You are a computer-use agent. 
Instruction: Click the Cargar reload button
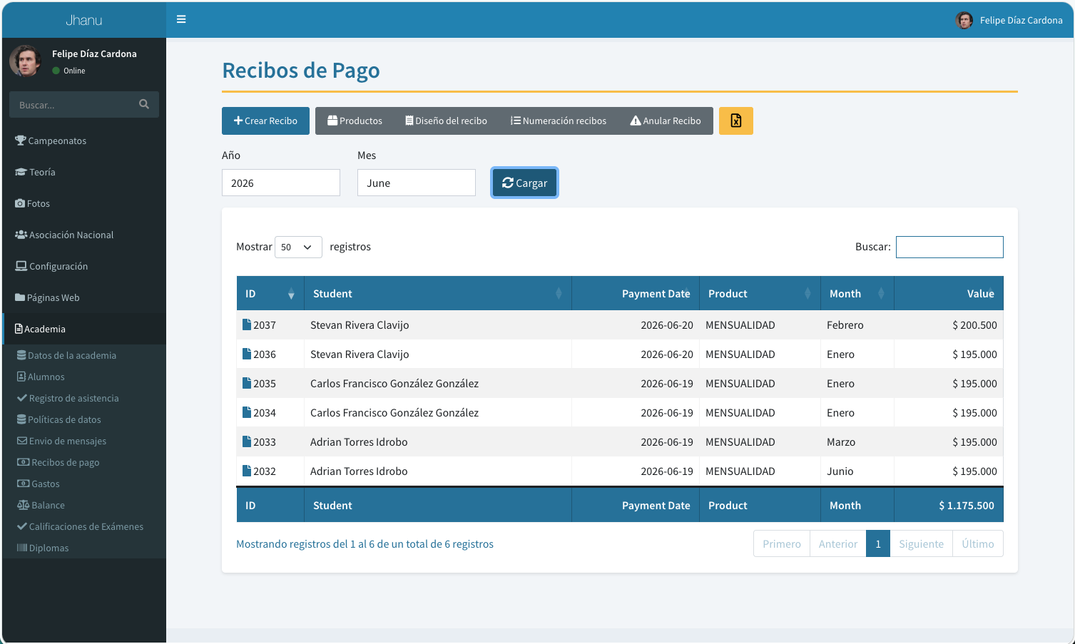pyautogui.click(x=524, y=183)
